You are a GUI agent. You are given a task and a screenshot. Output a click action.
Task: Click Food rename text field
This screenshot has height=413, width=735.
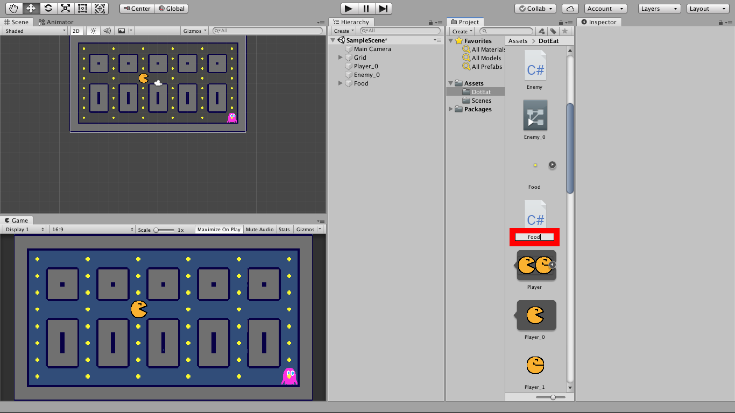(534, 237)
